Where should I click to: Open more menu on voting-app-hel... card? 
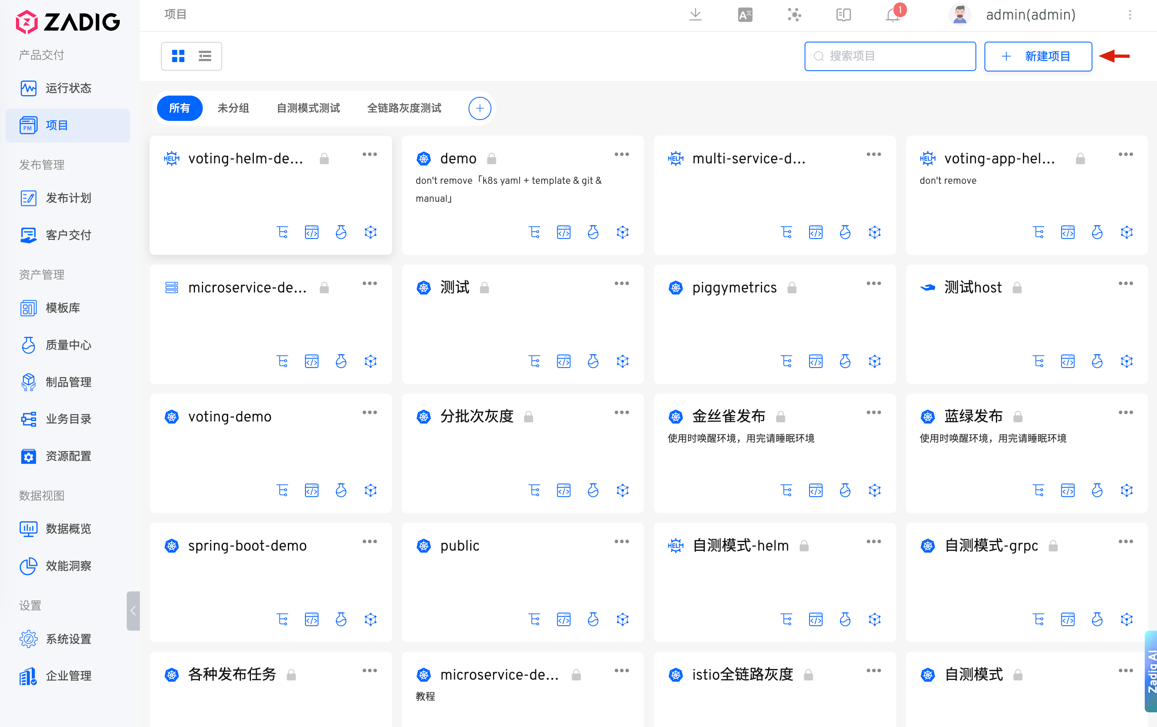click(1126, 154)
